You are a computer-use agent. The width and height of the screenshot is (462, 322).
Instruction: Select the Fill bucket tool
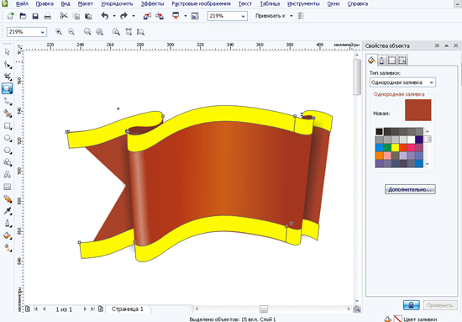pyautogui.click(x=8, y=235)
